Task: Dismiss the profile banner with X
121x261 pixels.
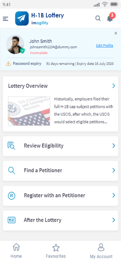Action: point(116,33)
